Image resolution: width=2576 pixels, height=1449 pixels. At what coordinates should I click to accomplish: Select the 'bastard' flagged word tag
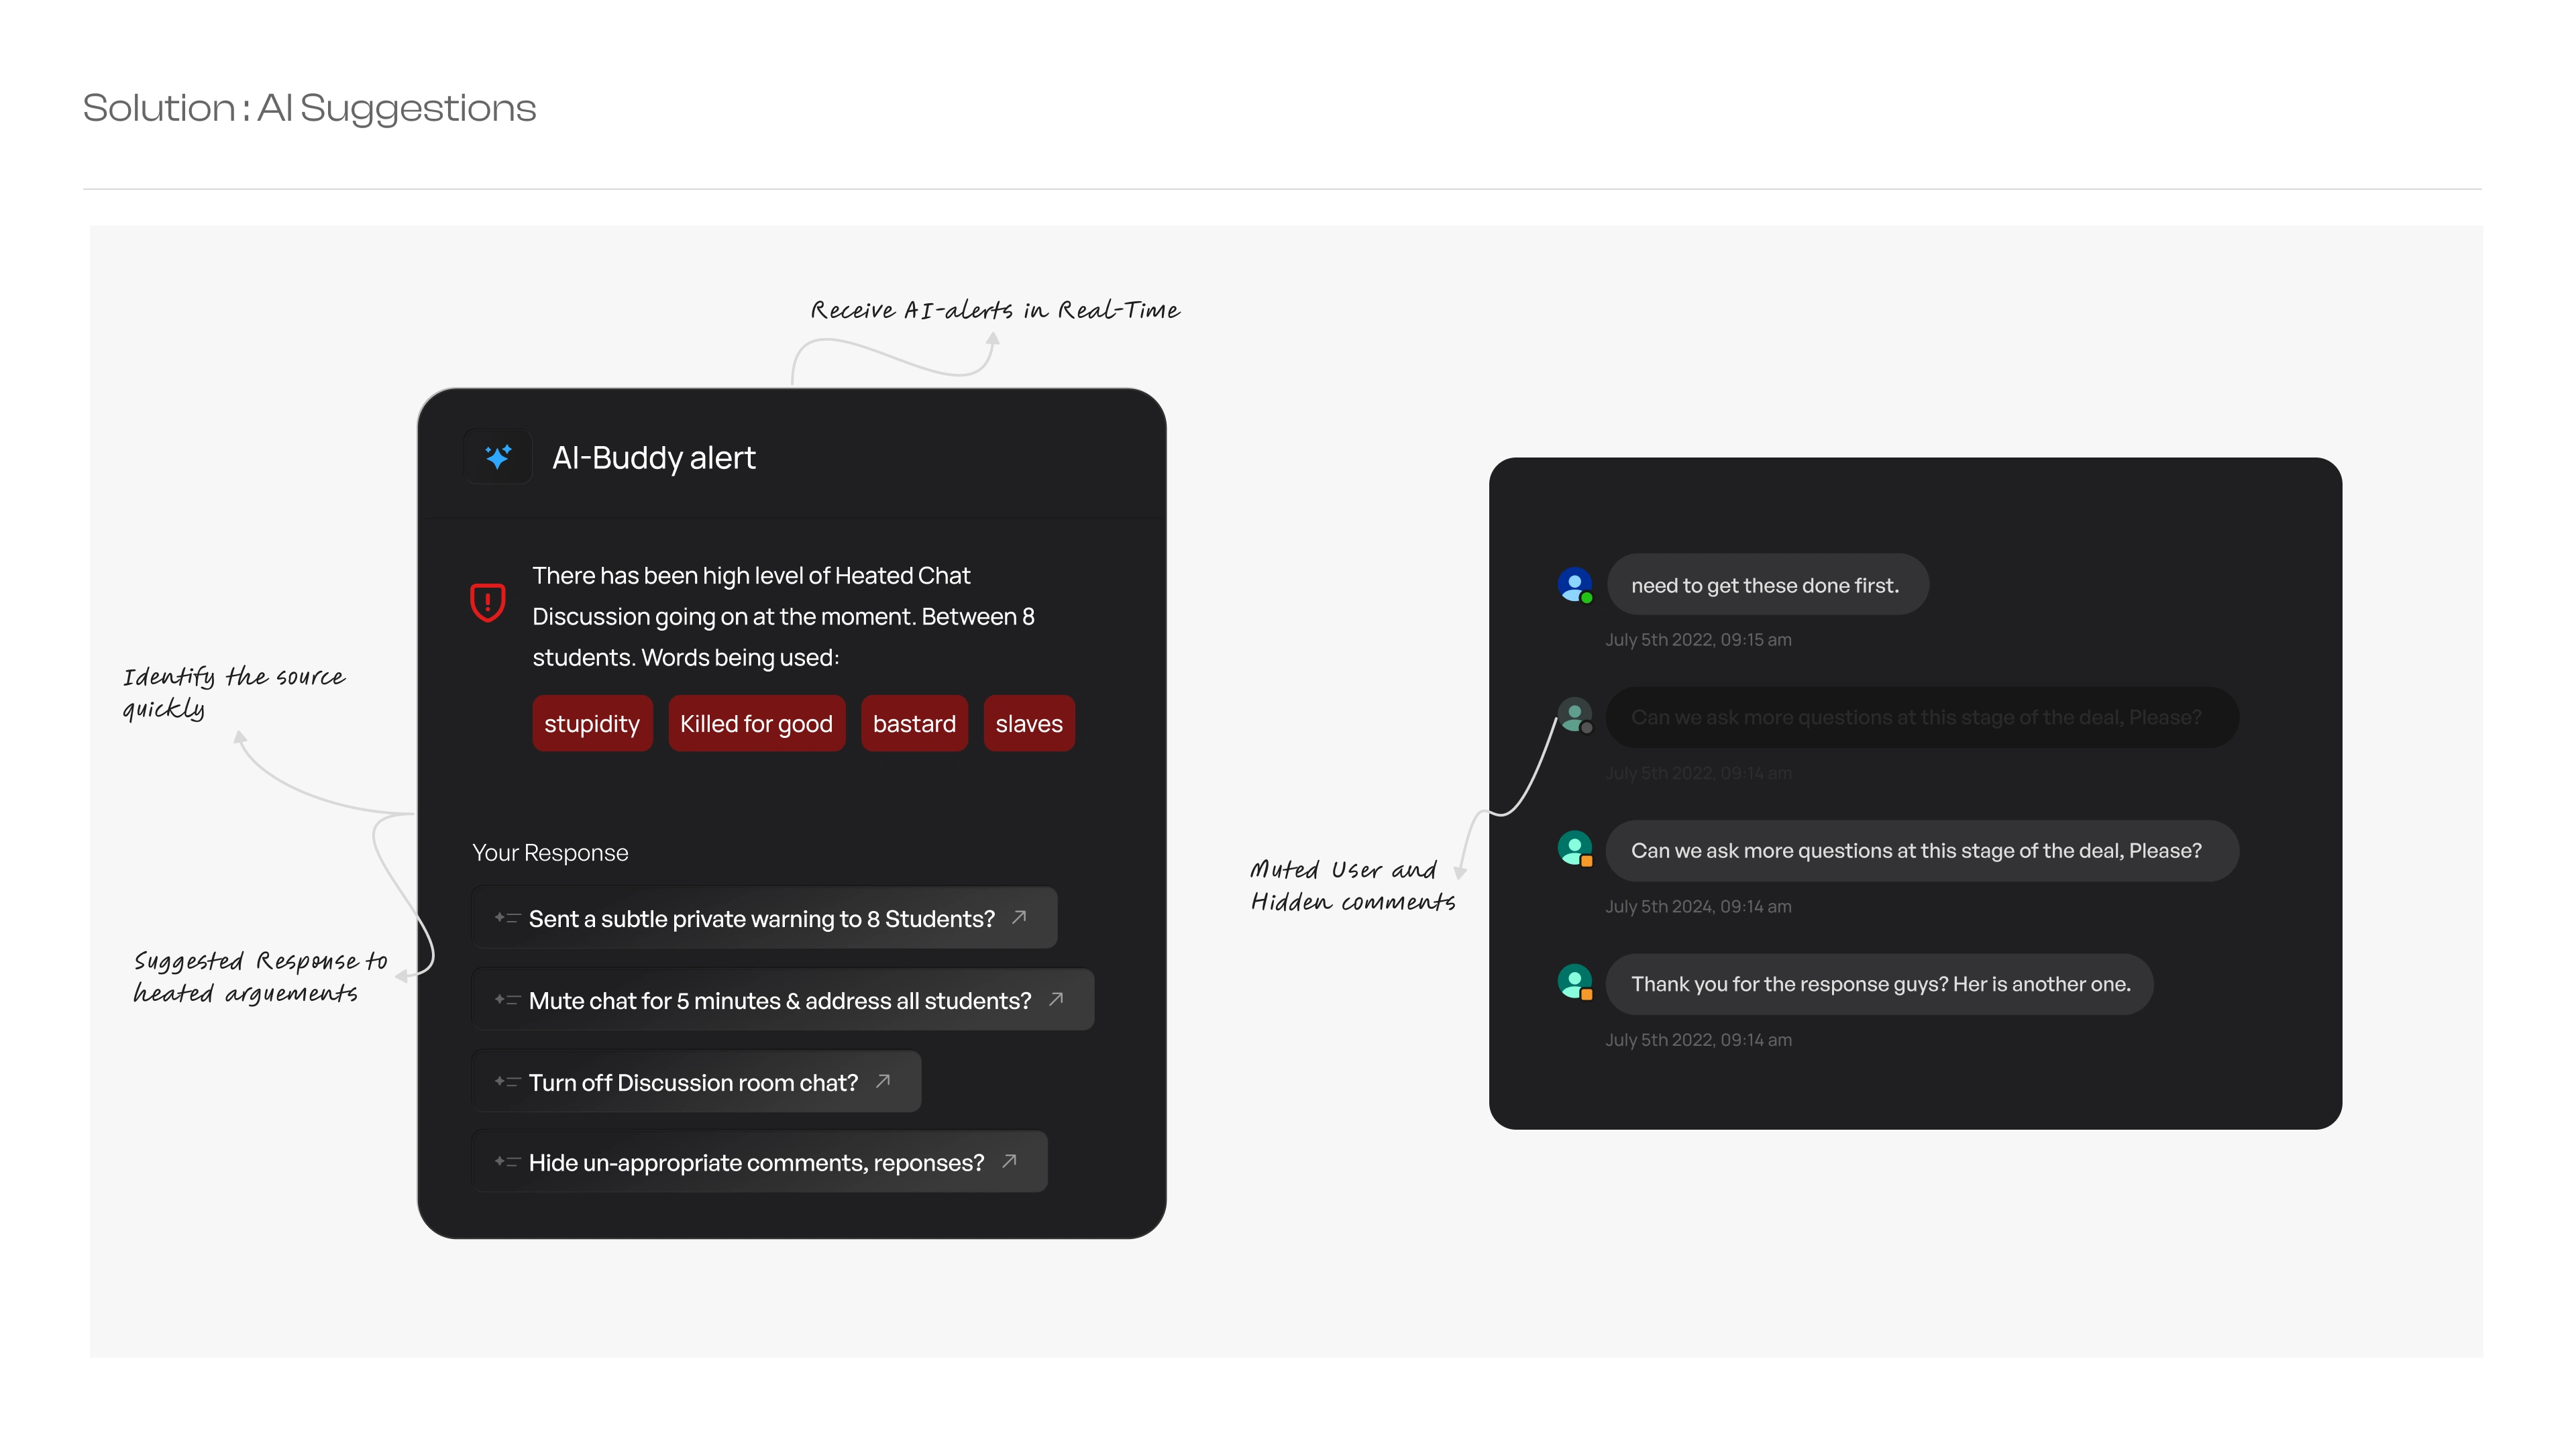(914, 723)
